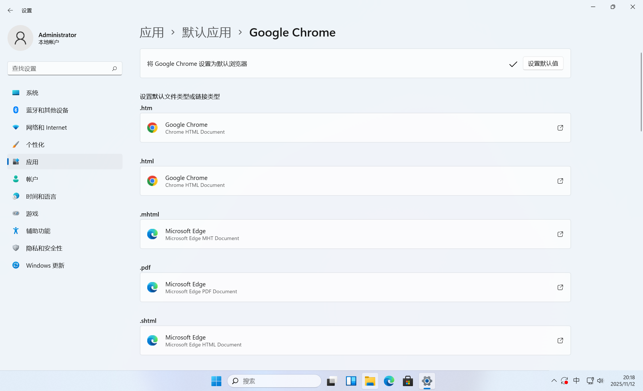643x391 pixels.
Task: Click the vertical scrollbar on the right
Action: 641,92
